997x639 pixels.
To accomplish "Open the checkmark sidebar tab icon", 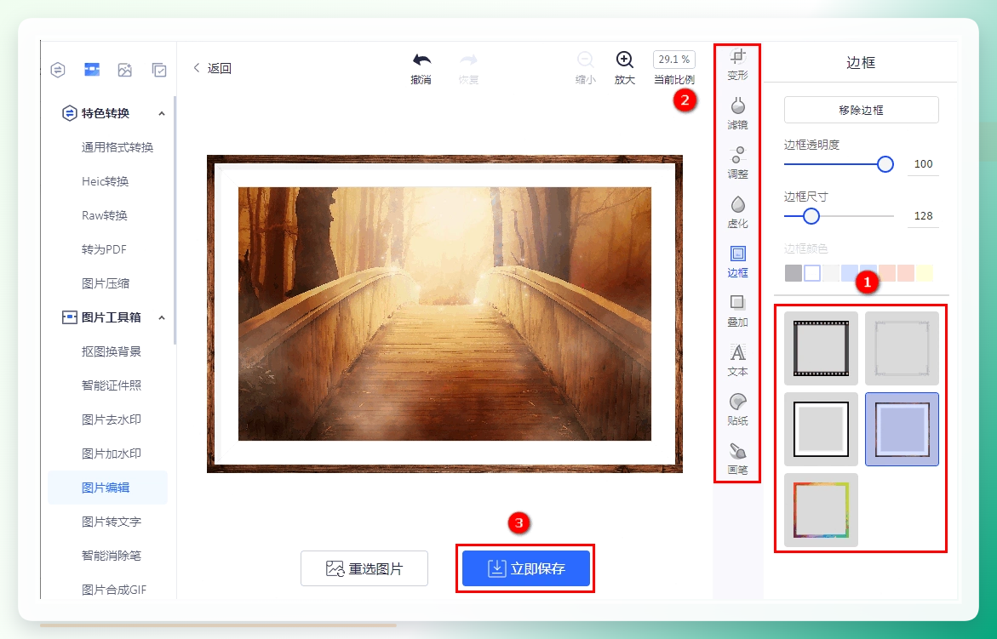I will (159, 69).
